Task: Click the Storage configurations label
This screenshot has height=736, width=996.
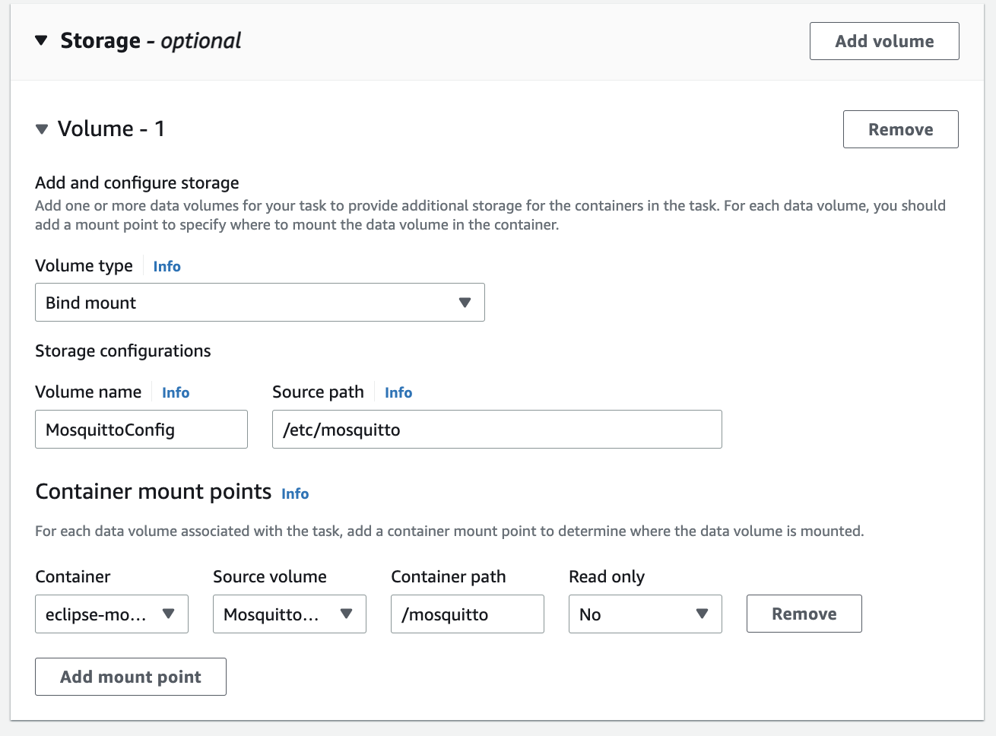Action: (123, 351)
